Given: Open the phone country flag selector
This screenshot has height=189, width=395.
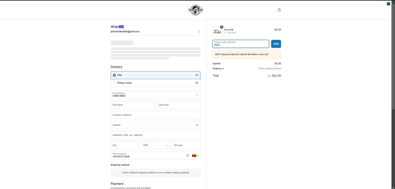Looking at the screenshot, I should 195,155.
